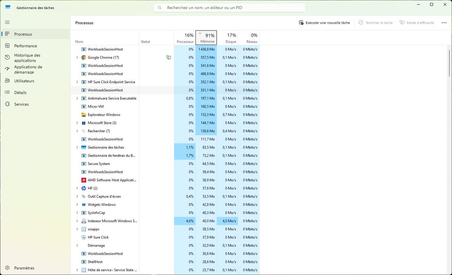Screen dimensions: 452x275
Task: Go to the Performance page
Action: pyautogui.click(x=35, y=46)
